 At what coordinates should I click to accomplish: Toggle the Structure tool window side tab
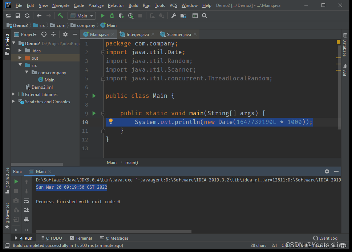(x=7, y=178)
